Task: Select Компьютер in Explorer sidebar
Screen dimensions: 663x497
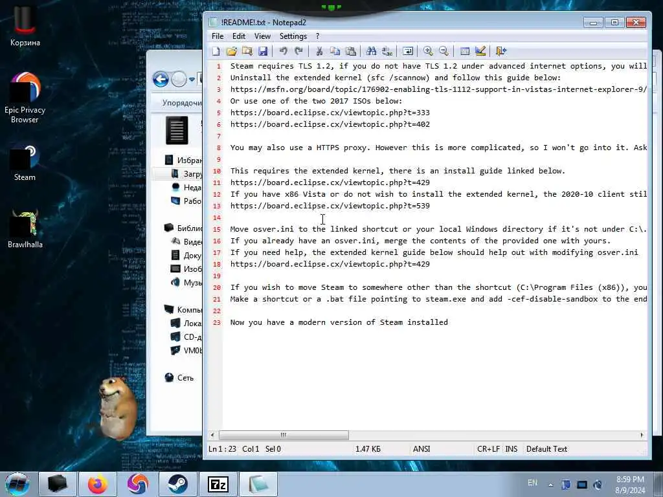Action: [183, 310]
